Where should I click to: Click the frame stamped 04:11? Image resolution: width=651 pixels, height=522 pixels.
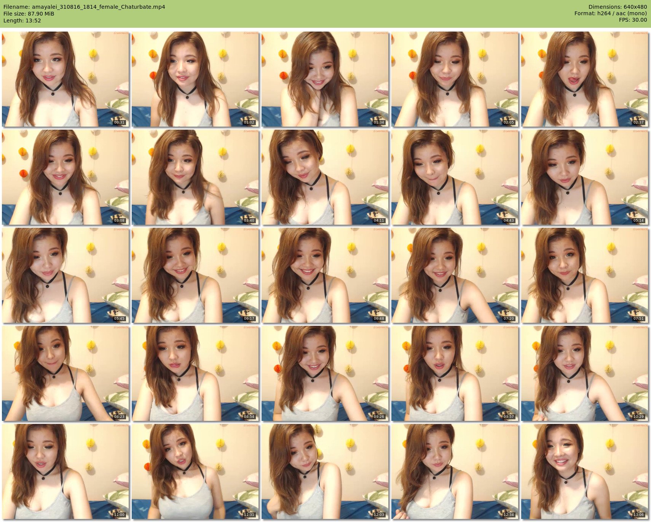tap(325, 177)
